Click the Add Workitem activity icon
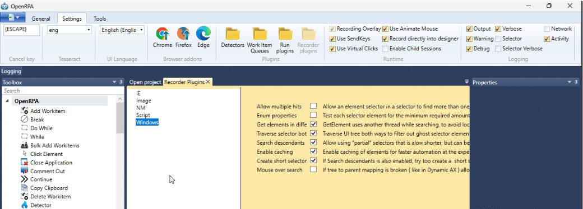The image size is (583, 209). coord(25,111)
